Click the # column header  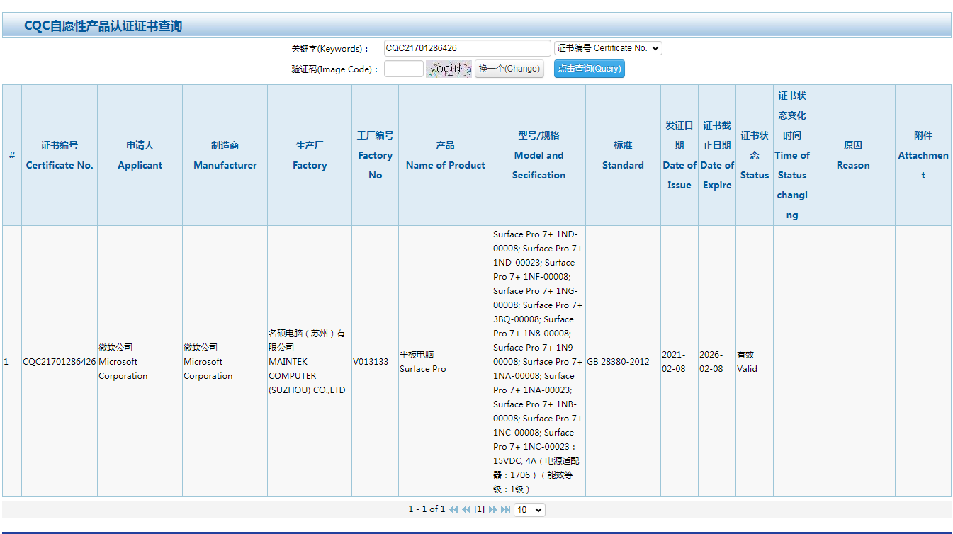pos(12,155)
